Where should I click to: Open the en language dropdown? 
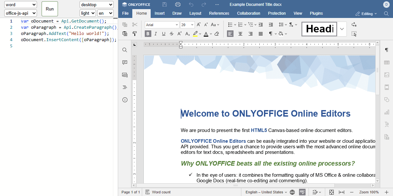point(105,13)
